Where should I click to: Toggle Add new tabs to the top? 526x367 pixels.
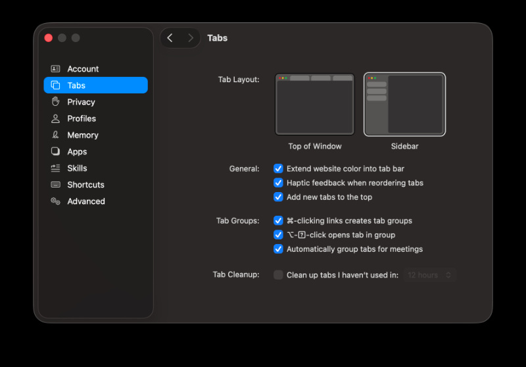[278, 197]
